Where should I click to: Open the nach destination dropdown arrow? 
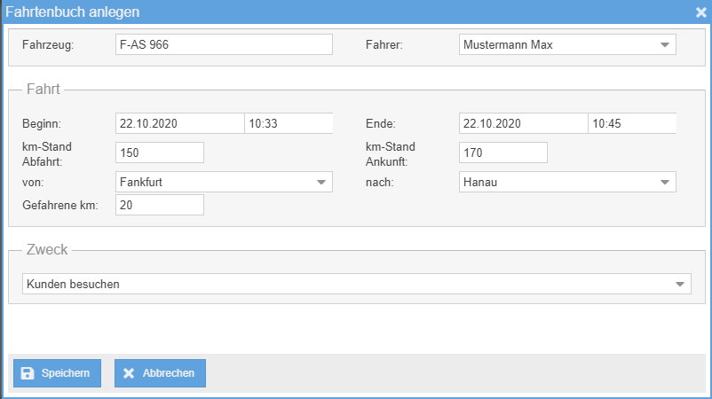click(665, 182)
